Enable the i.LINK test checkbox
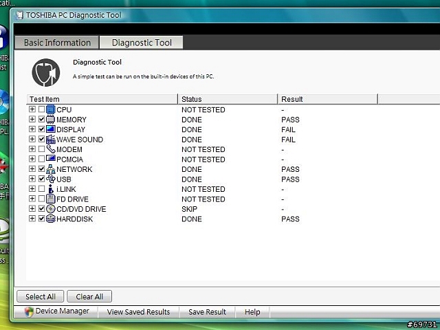Image resolution: width=440 pixels, height=330 pixels. click(41, 189)
